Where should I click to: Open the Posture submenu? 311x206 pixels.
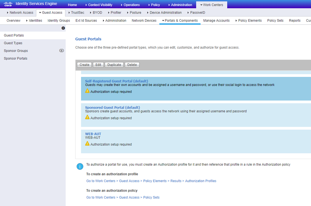click(134, 13)
